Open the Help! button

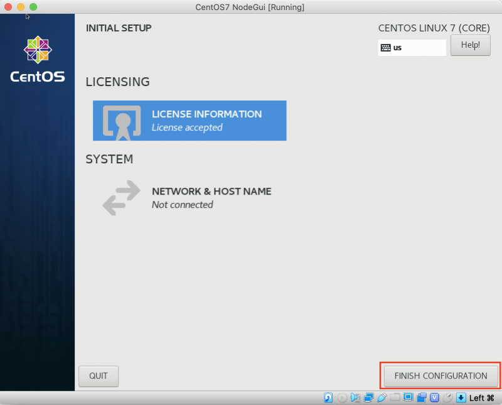[x=470, y=45]
